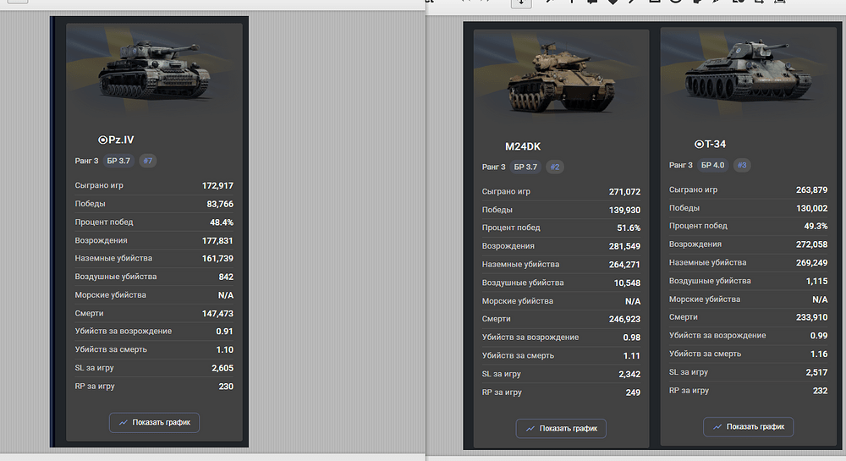The width and height of the screenshot is (846, 461).
Task: Open the T-34 'Показать график' chart
Action: (748, 427)
